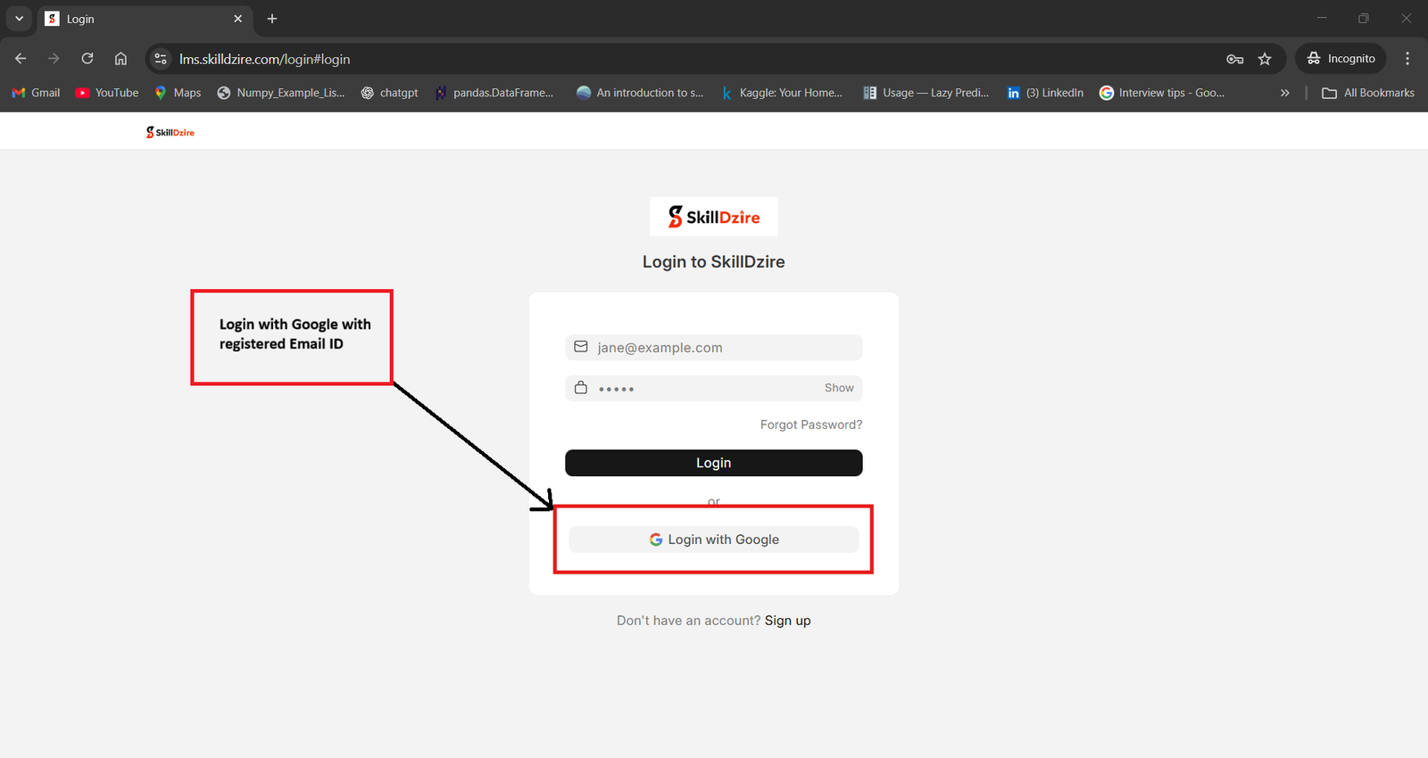
Task: Open the Sign up link
Action: [788, 621]
